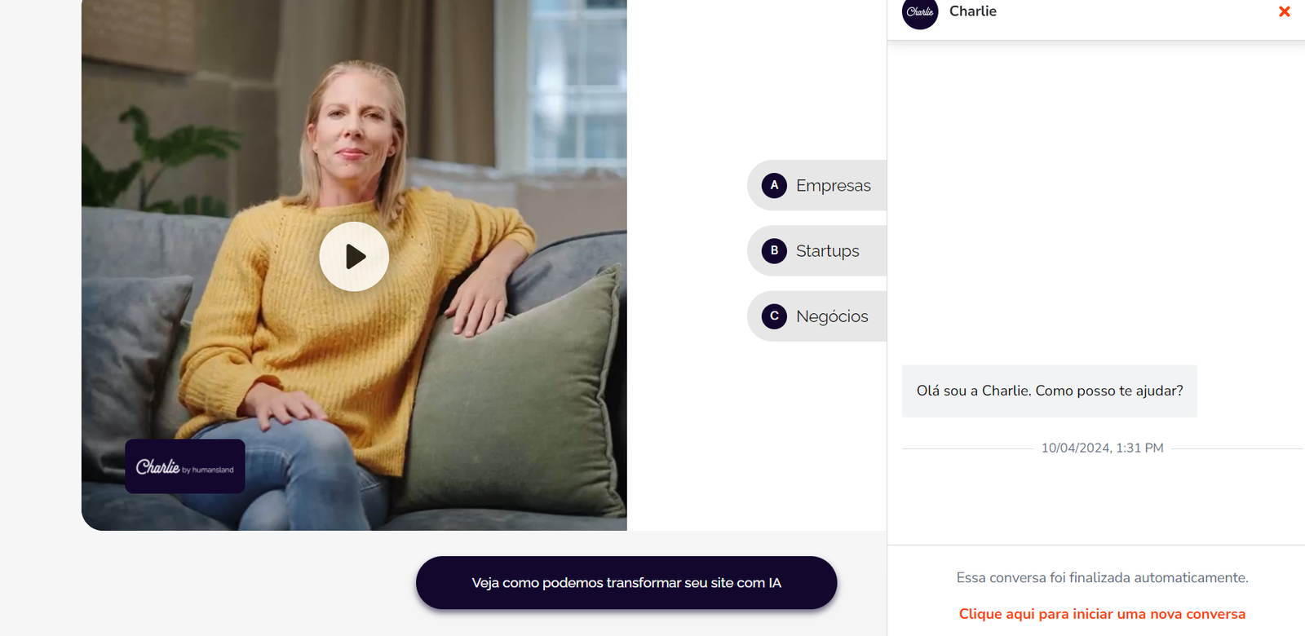
Task: Click the 10/04/2024, 1:31 PM timestamp
Action: tap(1103, 448)
